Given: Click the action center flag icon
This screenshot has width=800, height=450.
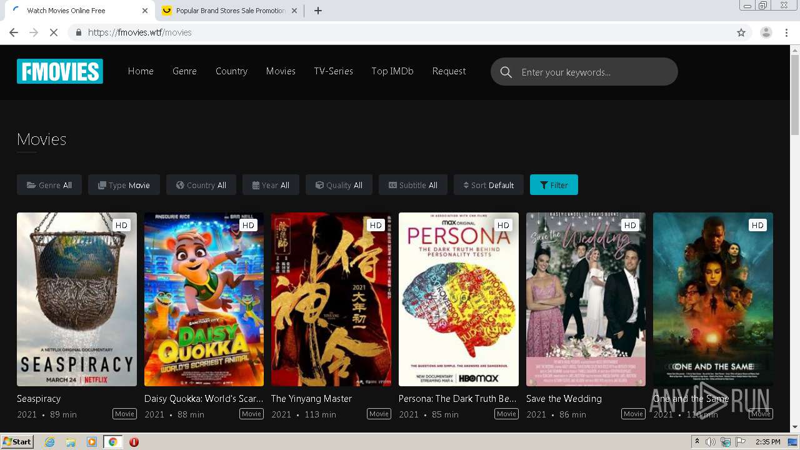Looking at the screenshot, I should tap(740, 442).
